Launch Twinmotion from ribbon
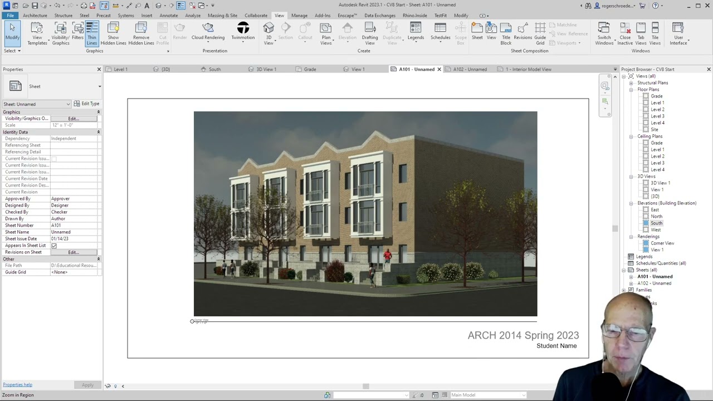Viewport: 713px width, 401px height. 243,33
